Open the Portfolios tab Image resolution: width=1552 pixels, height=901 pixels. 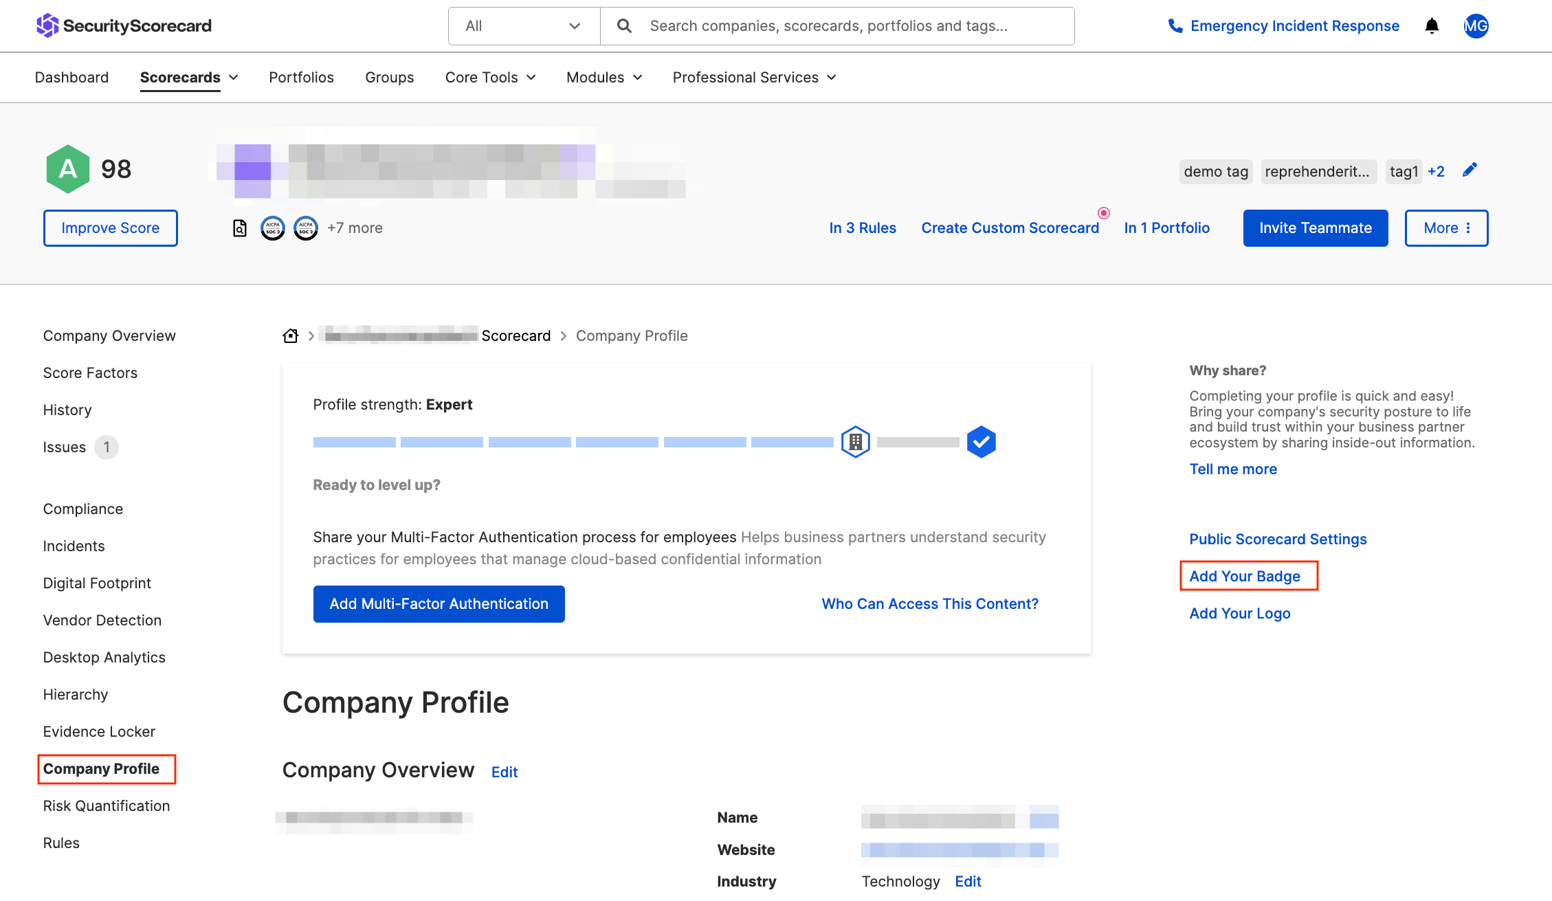(301, 78)
